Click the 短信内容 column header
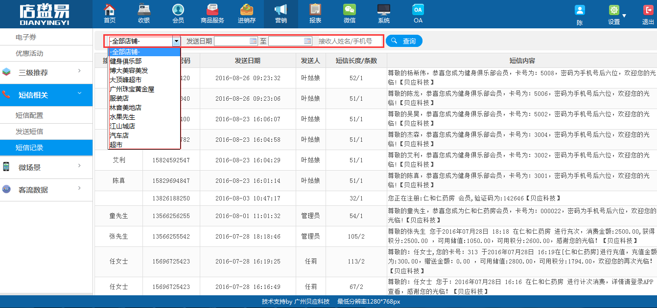The image size is (657, 308). 522,61
